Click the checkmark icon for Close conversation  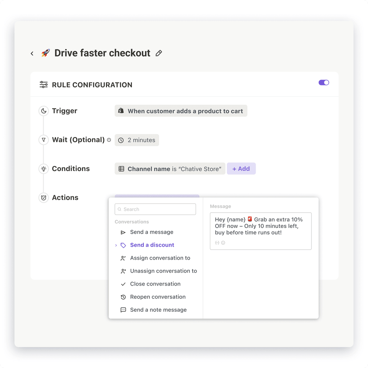(123, 284)
